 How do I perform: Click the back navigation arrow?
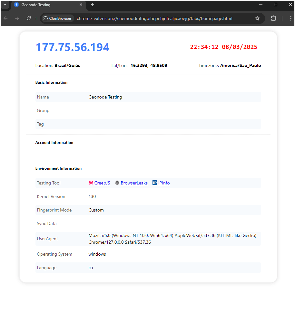click(x=5, y=18)
